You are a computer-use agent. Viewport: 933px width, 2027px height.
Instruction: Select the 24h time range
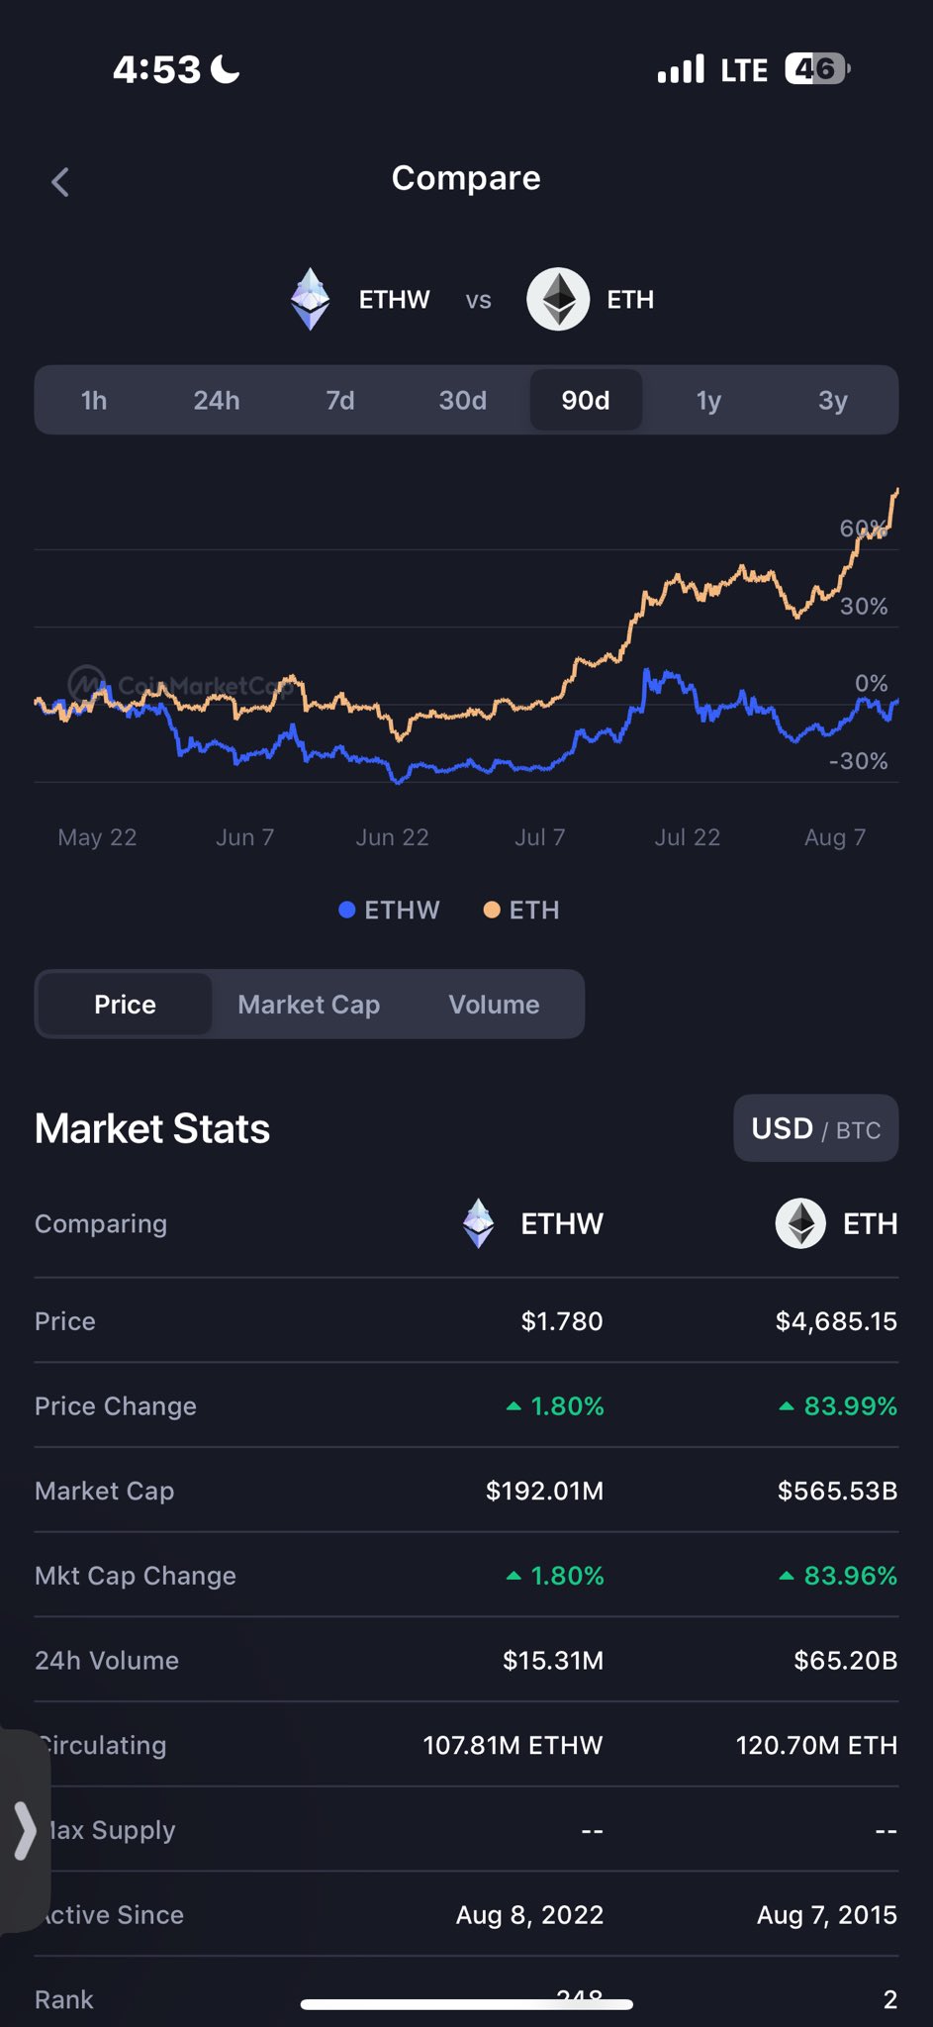click(217, 400)
